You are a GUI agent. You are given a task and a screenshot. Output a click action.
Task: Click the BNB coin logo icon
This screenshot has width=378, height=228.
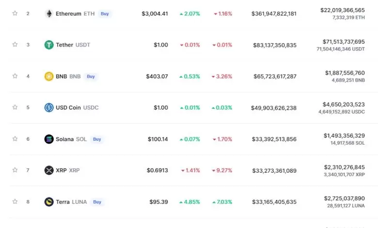point(49,76)
